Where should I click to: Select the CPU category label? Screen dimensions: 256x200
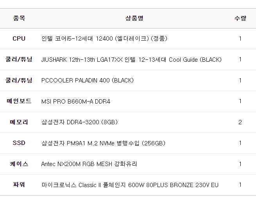(19, 39)
